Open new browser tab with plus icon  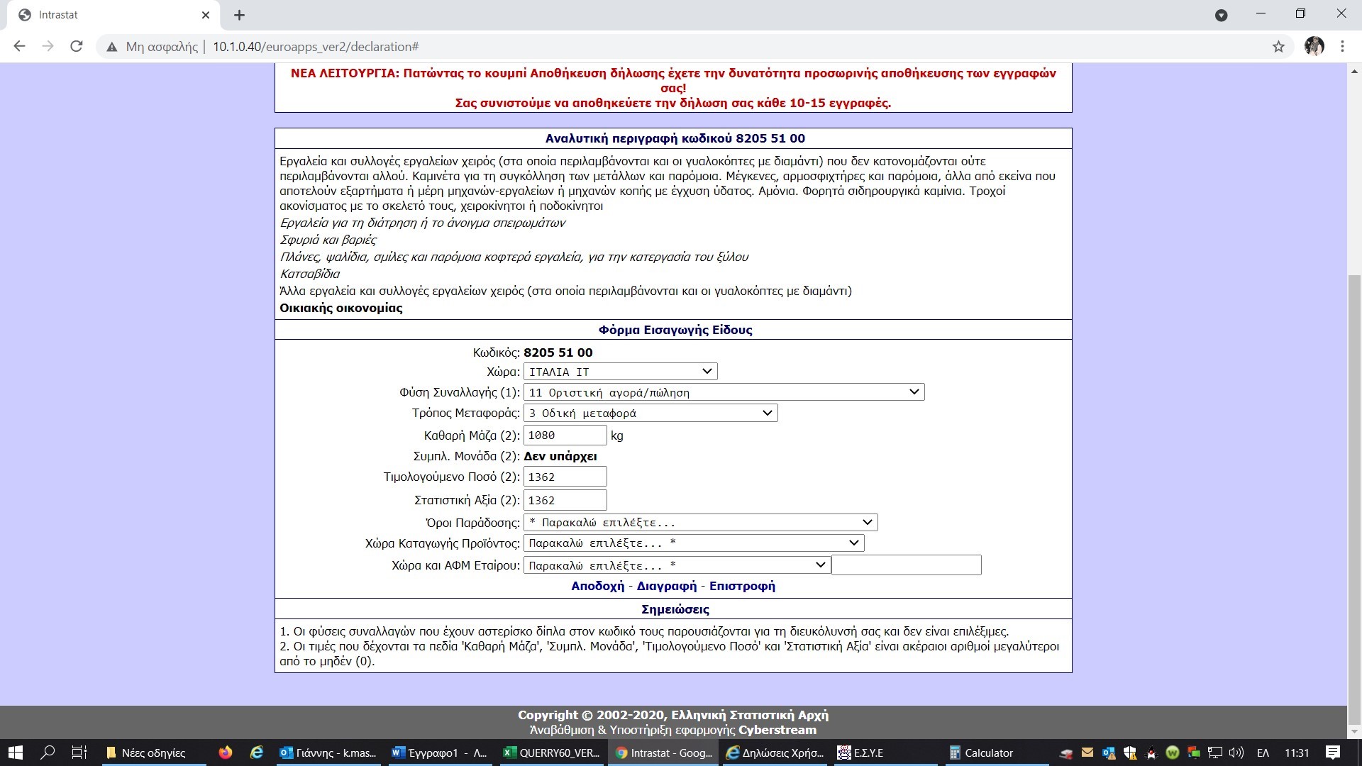pos(239,15)
